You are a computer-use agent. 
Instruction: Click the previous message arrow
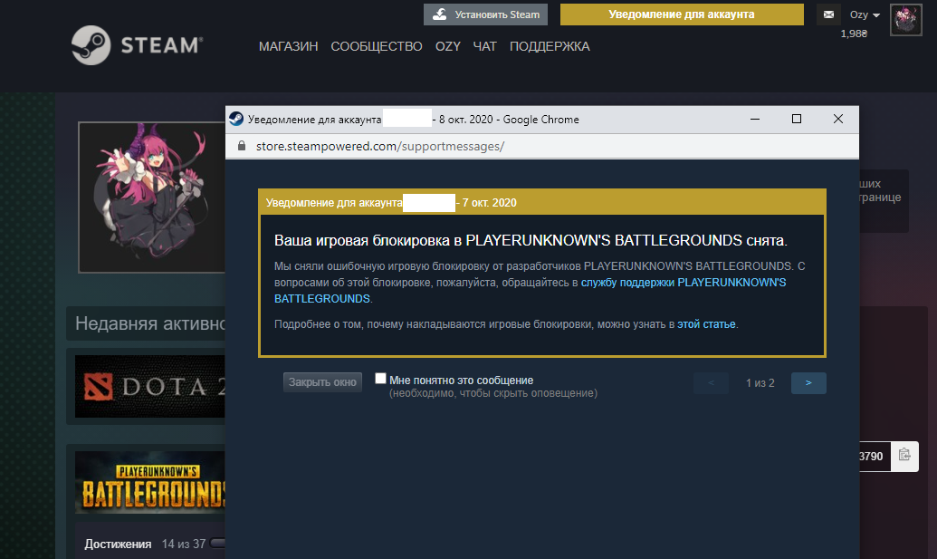click(711, 383)
